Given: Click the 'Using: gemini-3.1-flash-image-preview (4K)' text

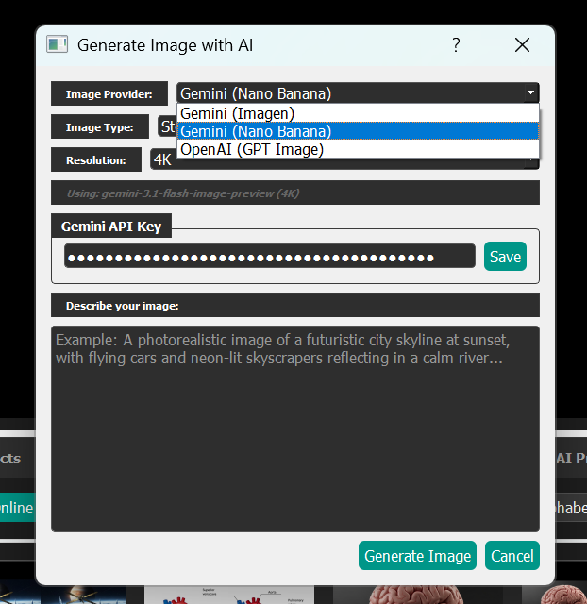Looking at the screenshot, I should [183, 193].
